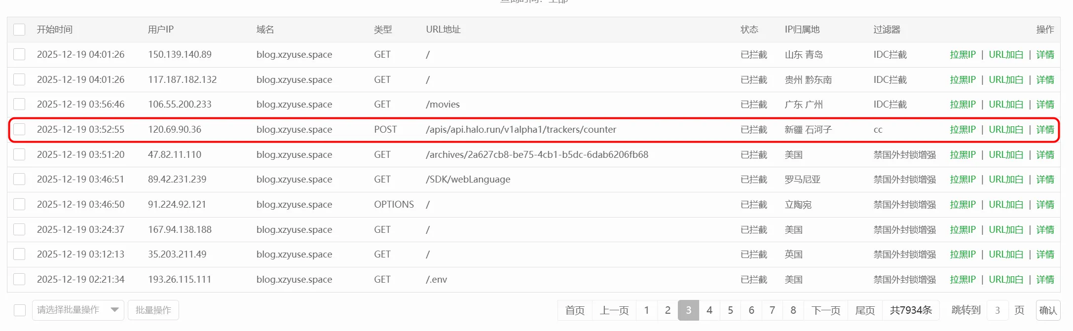This screenshot has height=331, width=1073.
Task: Click URL加白 for the /SDK/webLanguage row
Action: (x=1006, y=180)
